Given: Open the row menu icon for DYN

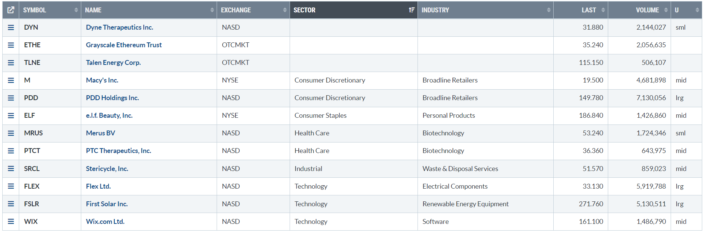Looking at the screenshot, I should 11,27.
